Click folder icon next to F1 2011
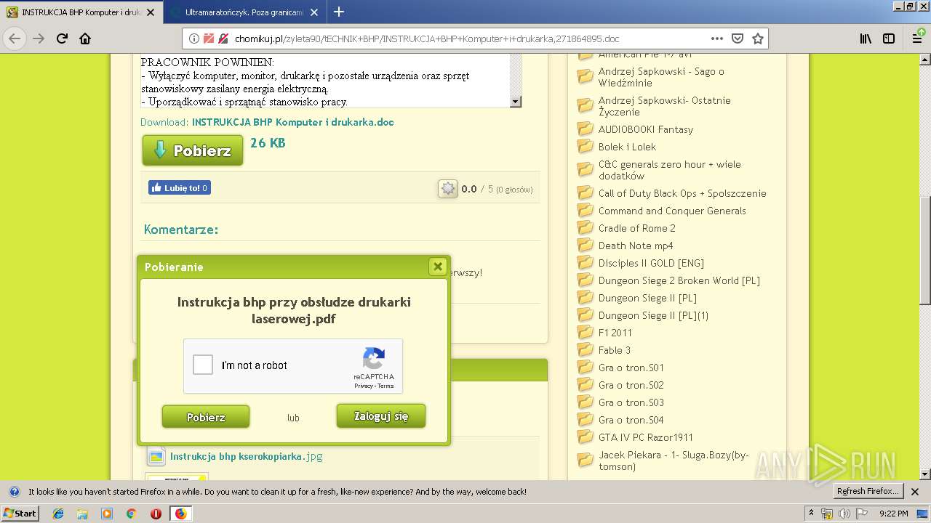The height and width of the screenshot is (523, 931). click(x=586, y=332)
